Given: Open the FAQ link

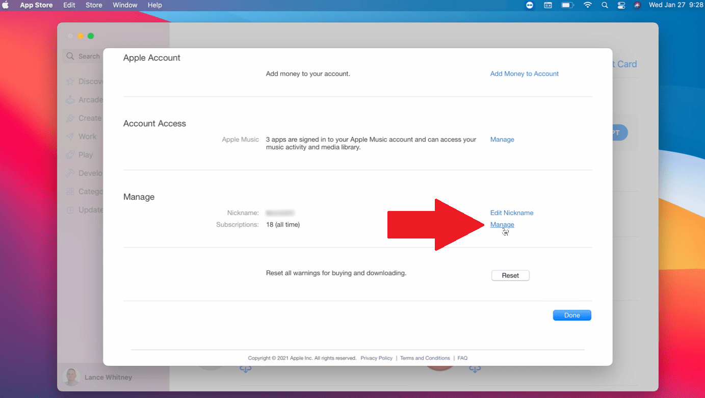Looking at the screenshot, I should coord(462,358).
